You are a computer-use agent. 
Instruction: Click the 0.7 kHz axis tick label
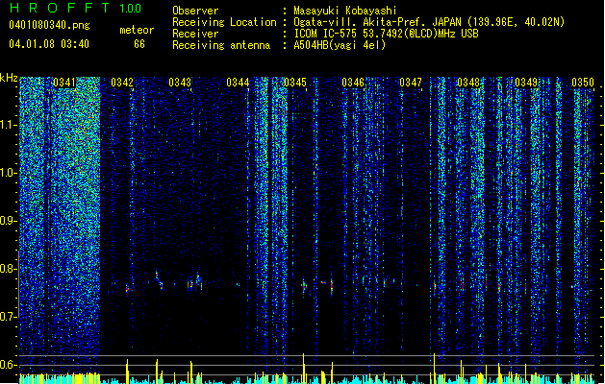pyautogui.click(x=9, y=317)
